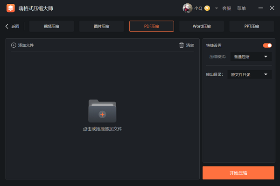
Task: Expand the account dropdown arrow beside 小Q
Action: click(217, 8)
